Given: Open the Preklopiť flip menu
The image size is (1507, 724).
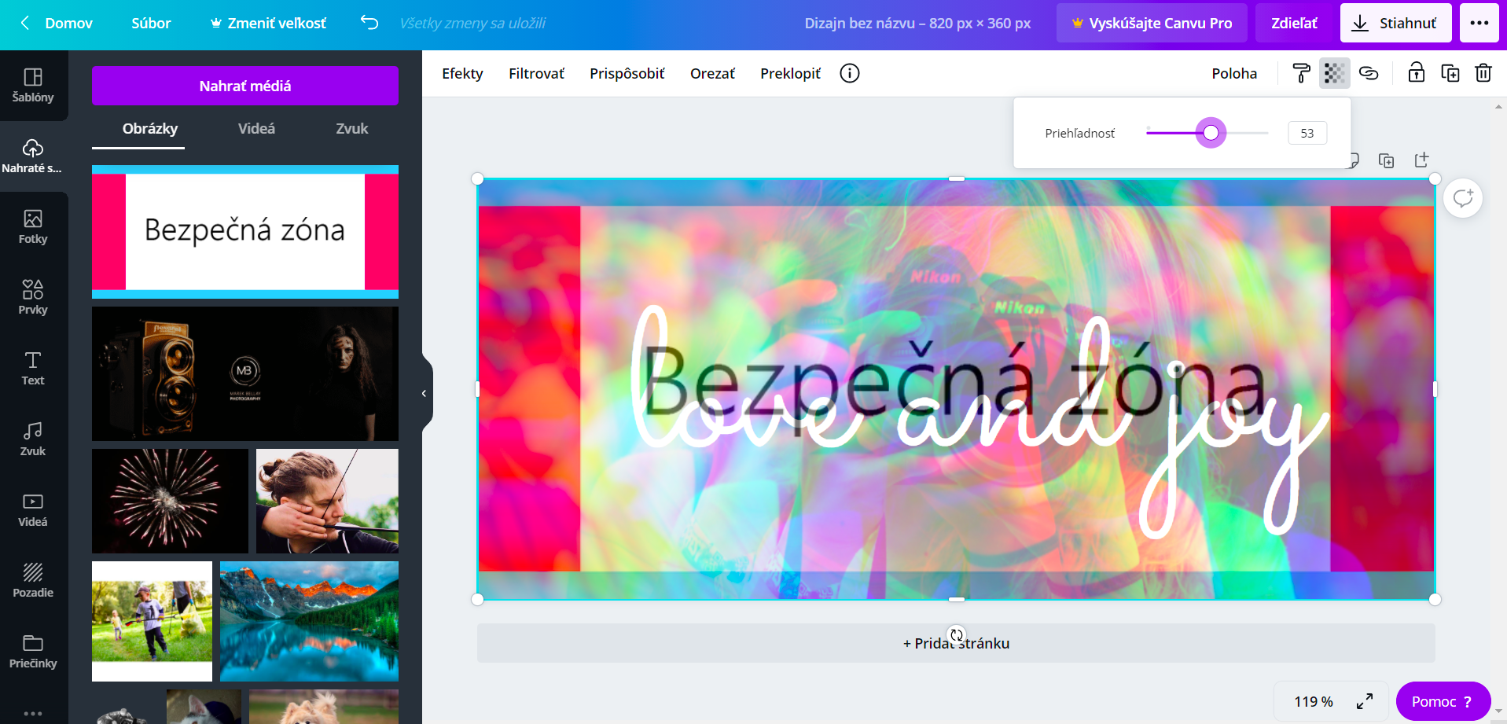Looking at the screenshot, I should (x=790, y=73).
